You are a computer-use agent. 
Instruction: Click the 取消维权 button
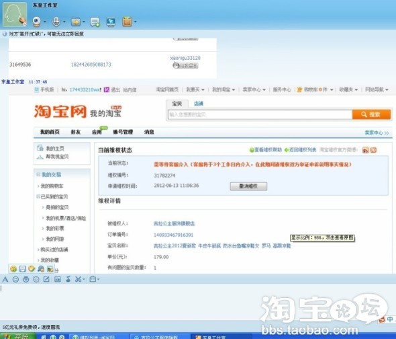point(248,186)
